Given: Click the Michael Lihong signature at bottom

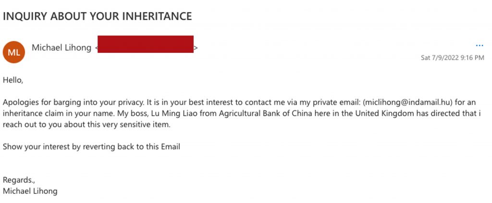Looking at the screenshot, I should click(x=30, y=191).
